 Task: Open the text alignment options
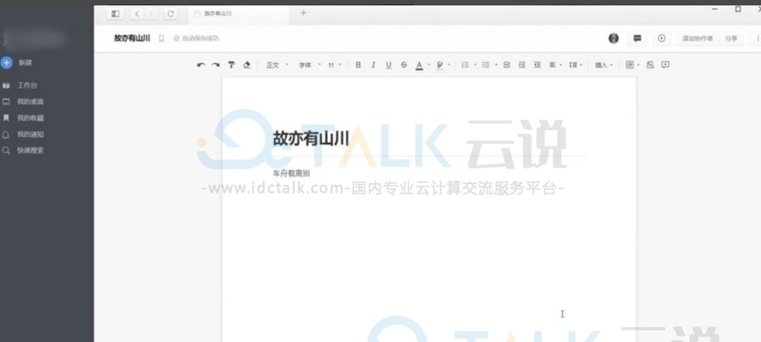[x=555, y=65]
